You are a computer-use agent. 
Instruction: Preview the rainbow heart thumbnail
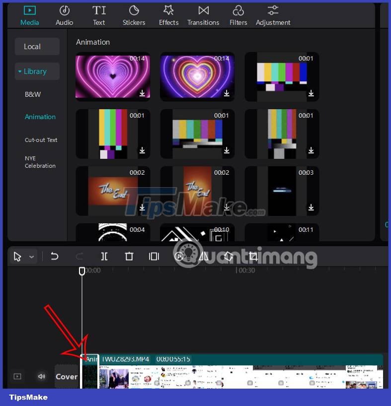[197, 76]
